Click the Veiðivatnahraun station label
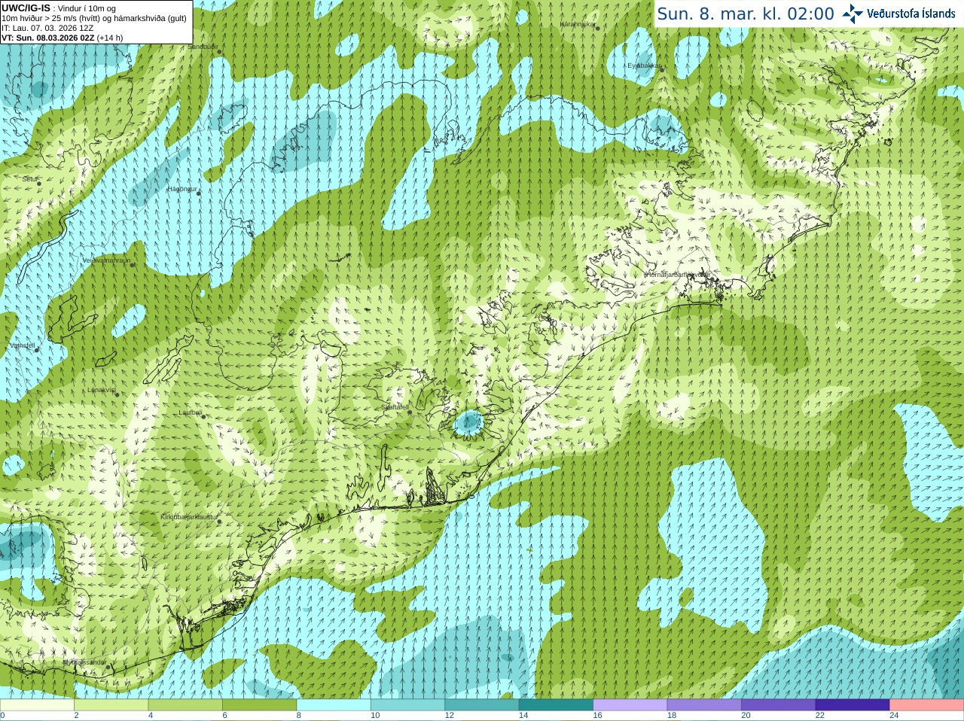This screenshot has width=964, height=721. click(106, 260)
